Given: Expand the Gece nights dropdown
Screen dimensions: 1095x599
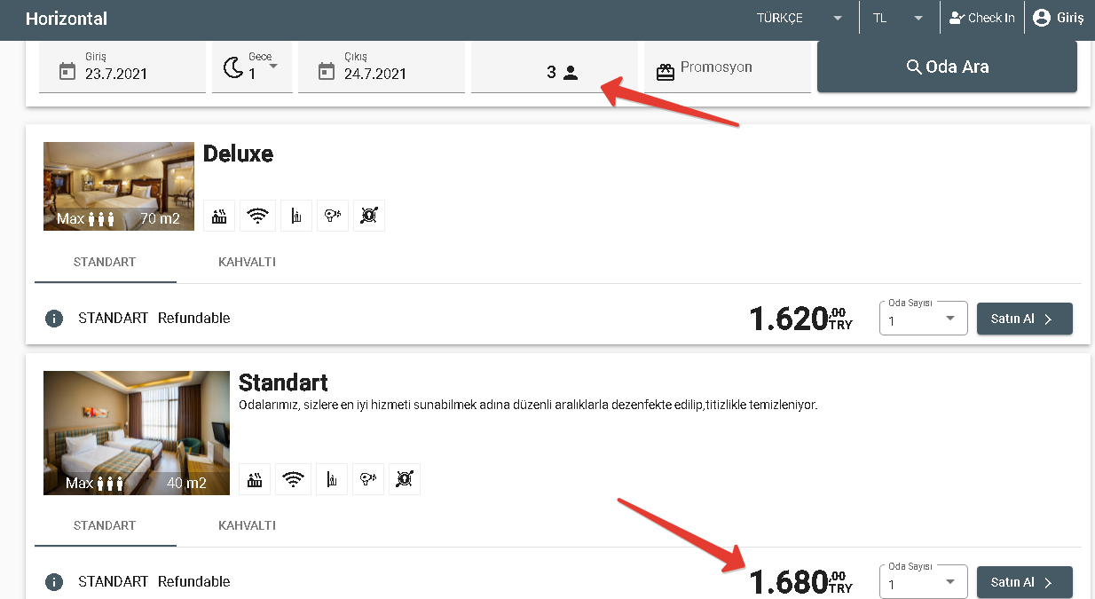Looking at the screenshot, I should [253, 67].
